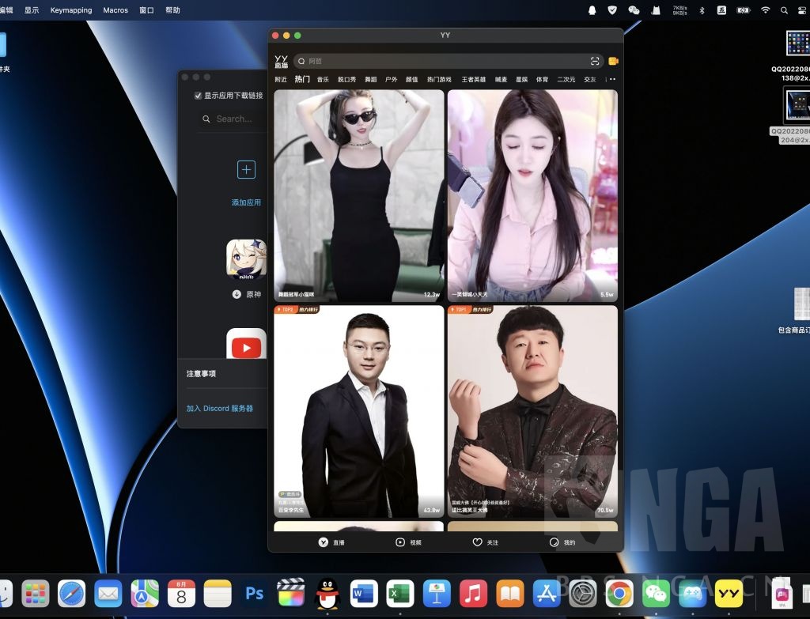Click the YouTube app icon in the launcher list

tap(246, 346)
